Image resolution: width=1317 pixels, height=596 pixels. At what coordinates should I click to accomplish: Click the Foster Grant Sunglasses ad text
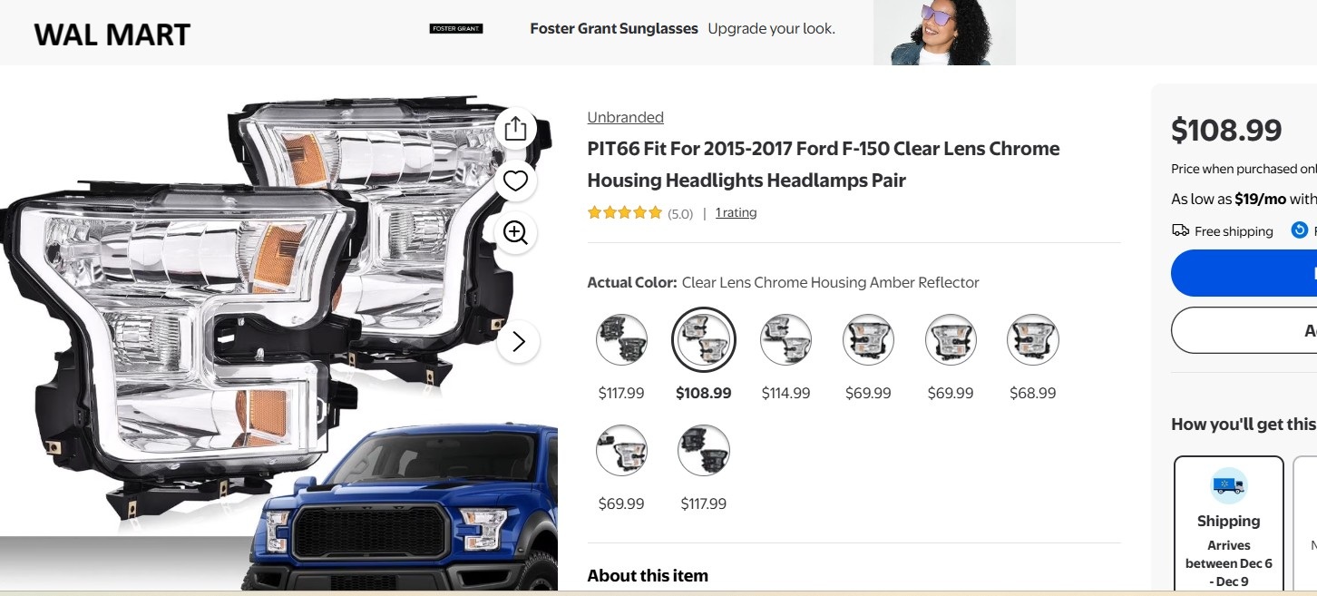(614, 28)
